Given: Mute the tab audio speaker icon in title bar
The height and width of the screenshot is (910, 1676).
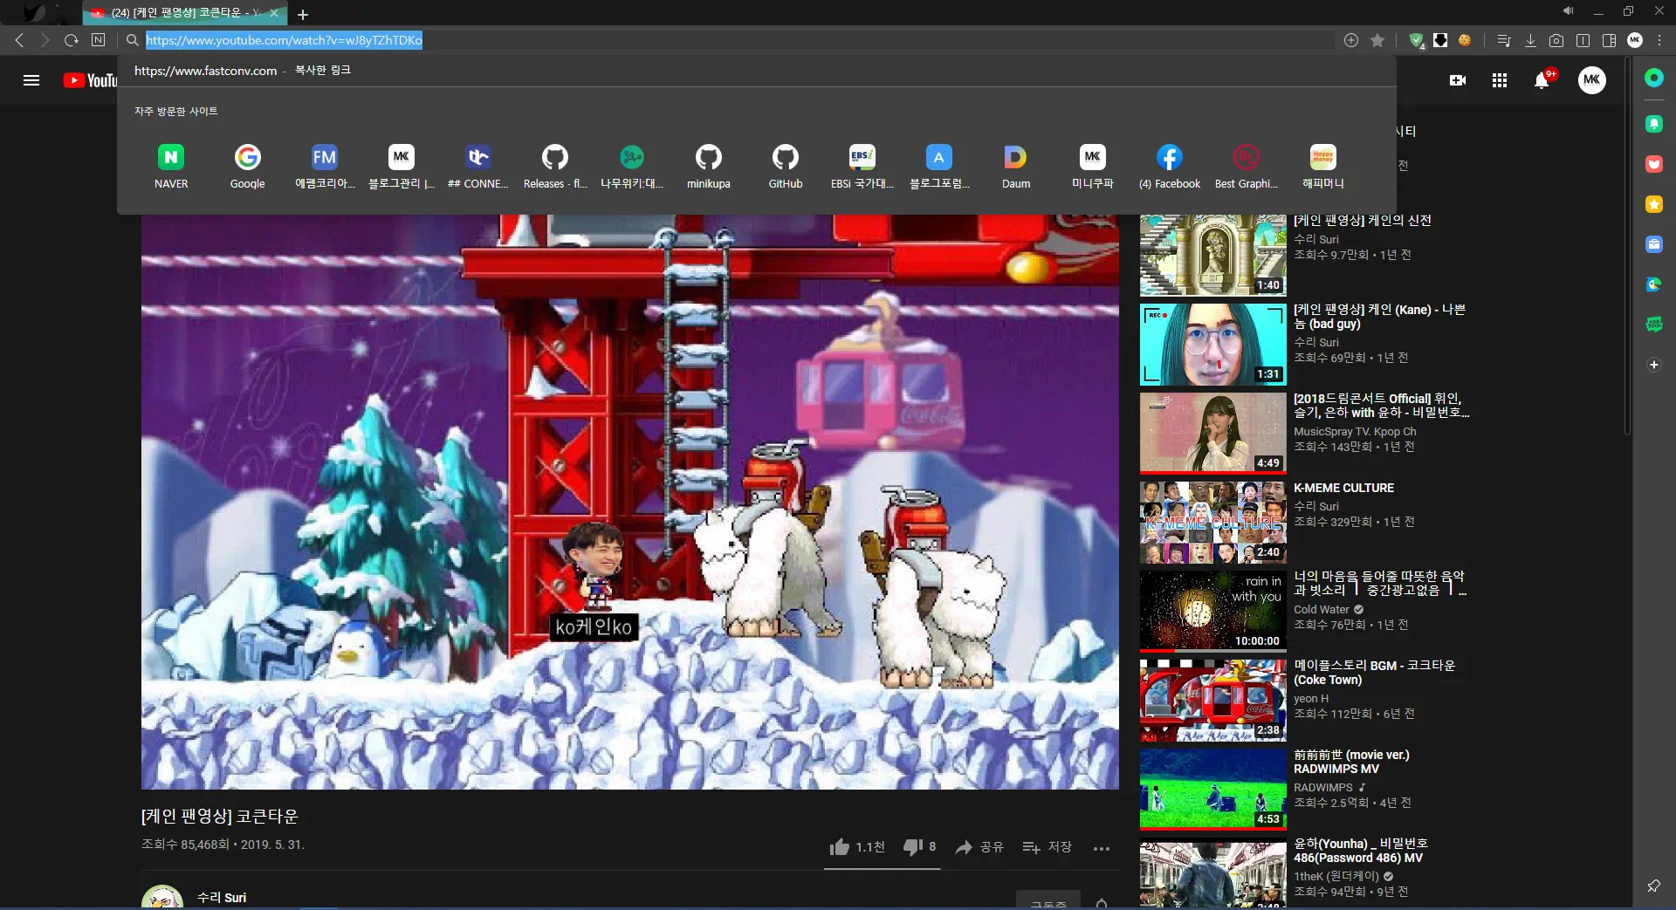Looking at the screenshot, I should pyautogui.click(x=1568, y=10).
